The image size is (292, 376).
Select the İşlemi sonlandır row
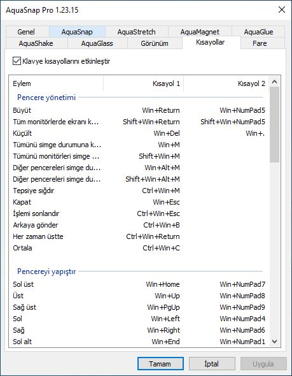click(139, 213)
